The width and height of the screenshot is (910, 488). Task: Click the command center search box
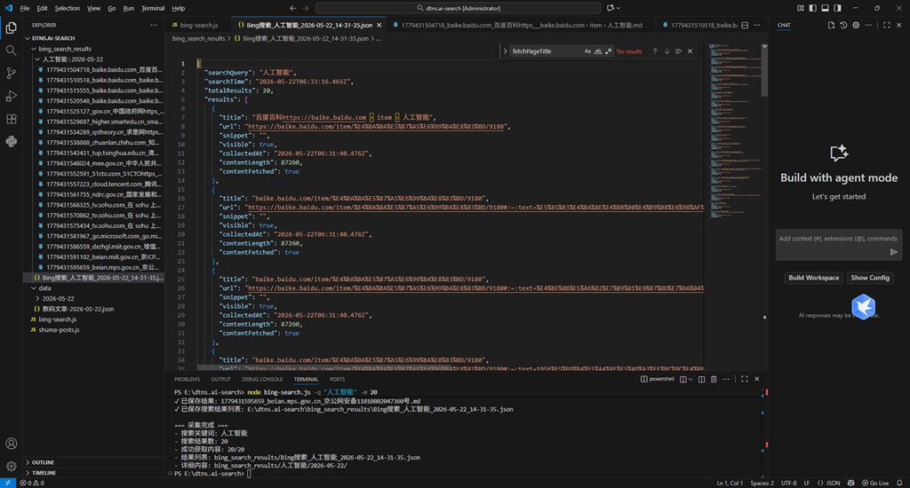(x=459, y=8)
